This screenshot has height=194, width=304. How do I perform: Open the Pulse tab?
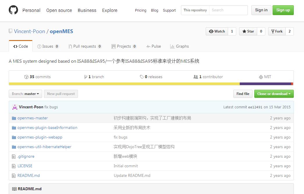pyautogui.click(x=154, y=46)
